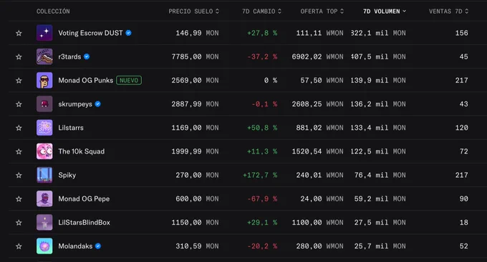Favorite Monad OG Pepe via star
Image resolution: width=487 pixels, height=262 pixels.
click(x=19, y=199)
